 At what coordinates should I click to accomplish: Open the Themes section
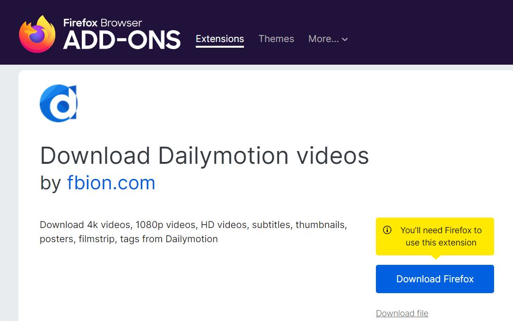[x=276, y=39]
